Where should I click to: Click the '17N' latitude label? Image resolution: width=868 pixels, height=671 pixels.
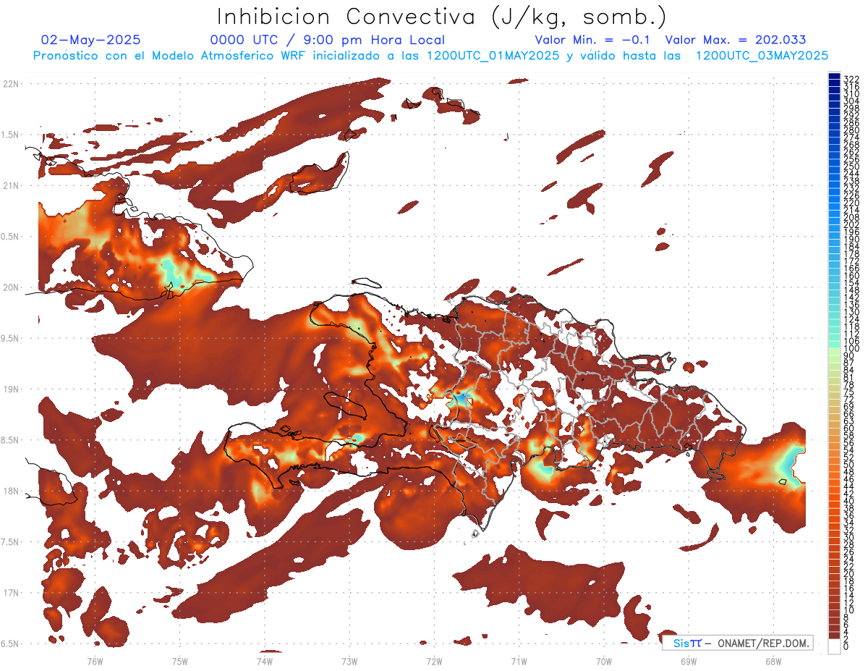(11, 593)
